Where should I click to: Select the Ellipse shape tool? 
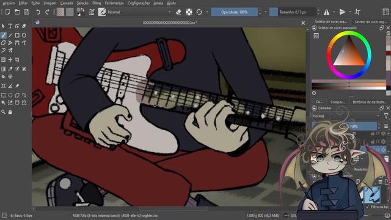pos(24,35)
